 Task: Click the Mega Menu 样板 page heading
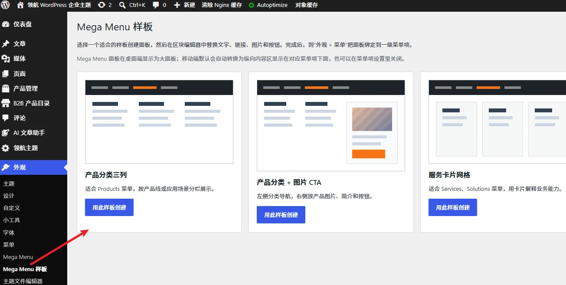point(115,27)
